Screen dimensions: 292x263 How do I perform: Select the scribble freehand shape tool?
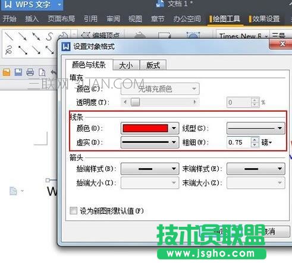click(10, 50)
